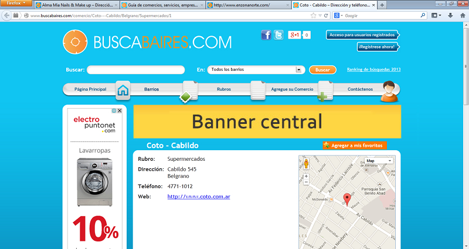Image resolution: width=469 pixels, height=249 pixels.
Task: Zoom in on the map
Action: [306, 177]
